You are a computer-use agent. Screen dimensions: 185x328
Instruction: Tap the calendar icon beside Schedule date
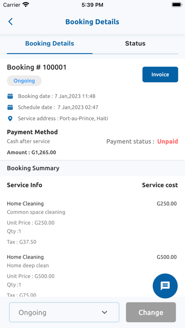(10, 107)
